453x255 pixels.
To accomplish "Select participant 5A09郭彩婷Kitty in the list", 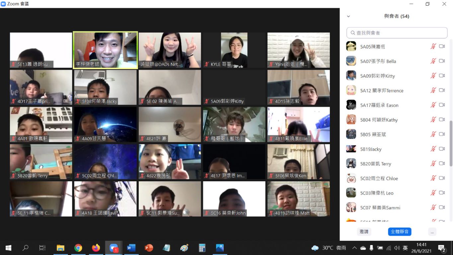I will coord(377,76).
